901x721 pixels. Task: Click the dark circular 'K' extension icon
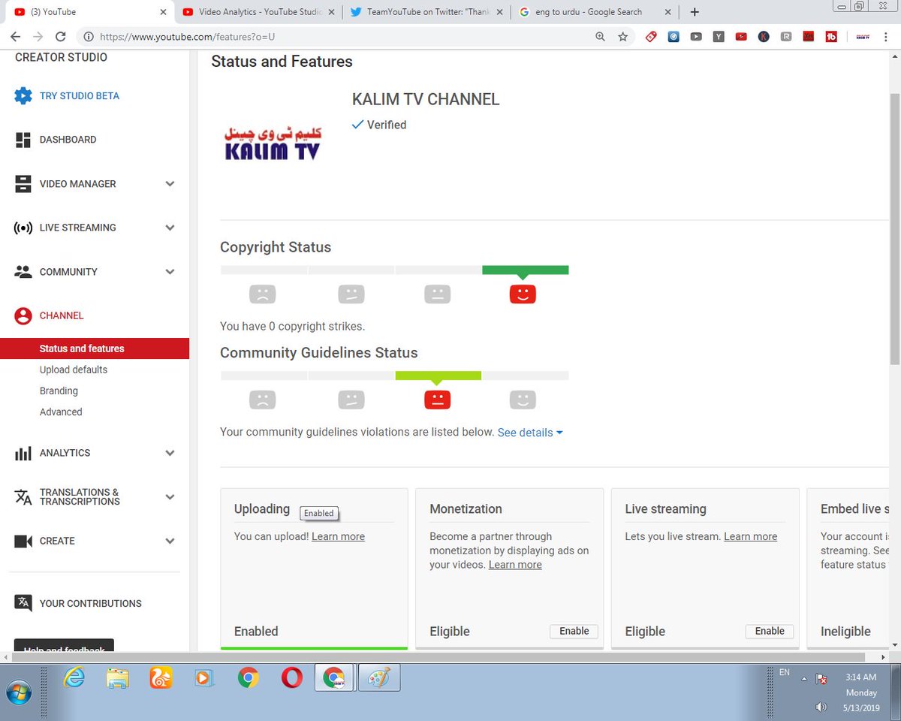click(764, 36)
